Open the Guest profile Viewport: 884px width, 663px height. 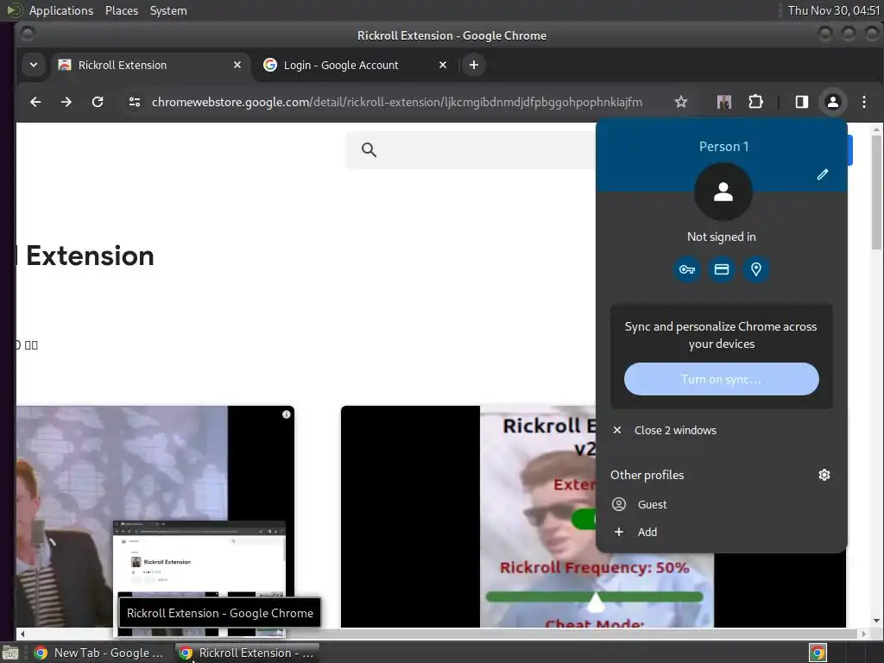721,504
